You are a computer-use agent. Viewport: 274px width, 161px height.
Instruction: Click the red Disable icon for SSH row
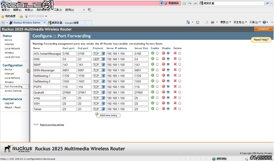coord(164,103)
